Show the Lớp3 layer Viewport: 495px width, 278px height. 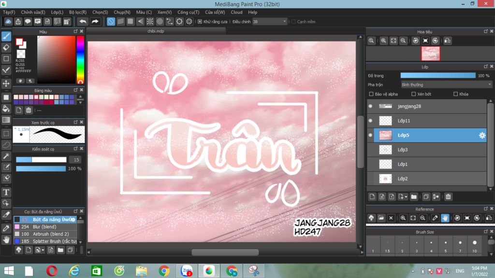tap(371, 150)
